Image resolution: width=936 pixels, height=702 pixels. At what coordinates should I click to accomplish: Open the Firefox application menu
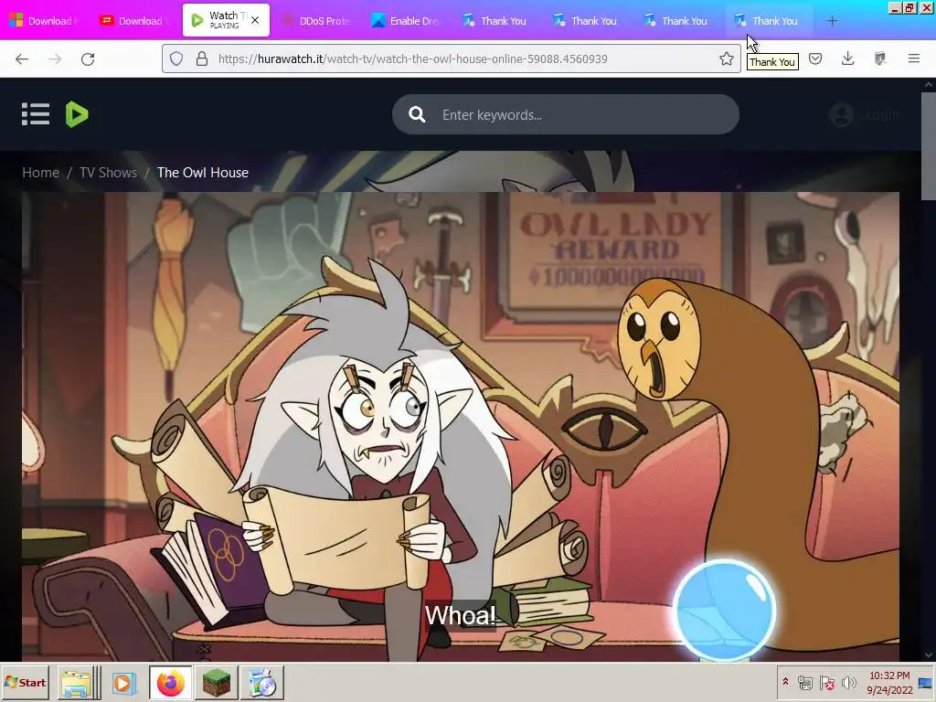click(x=913, y=58)
